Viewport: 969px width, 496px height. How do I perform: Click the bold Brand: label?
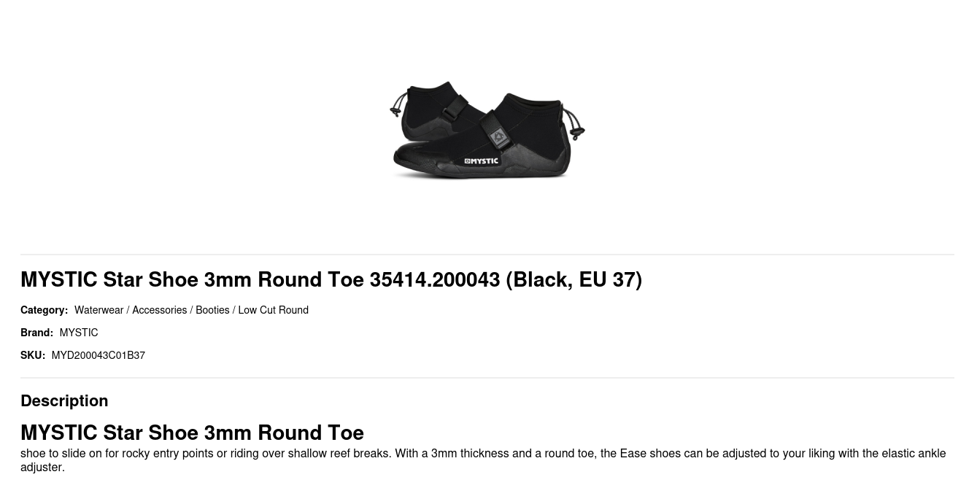(36, 333)
